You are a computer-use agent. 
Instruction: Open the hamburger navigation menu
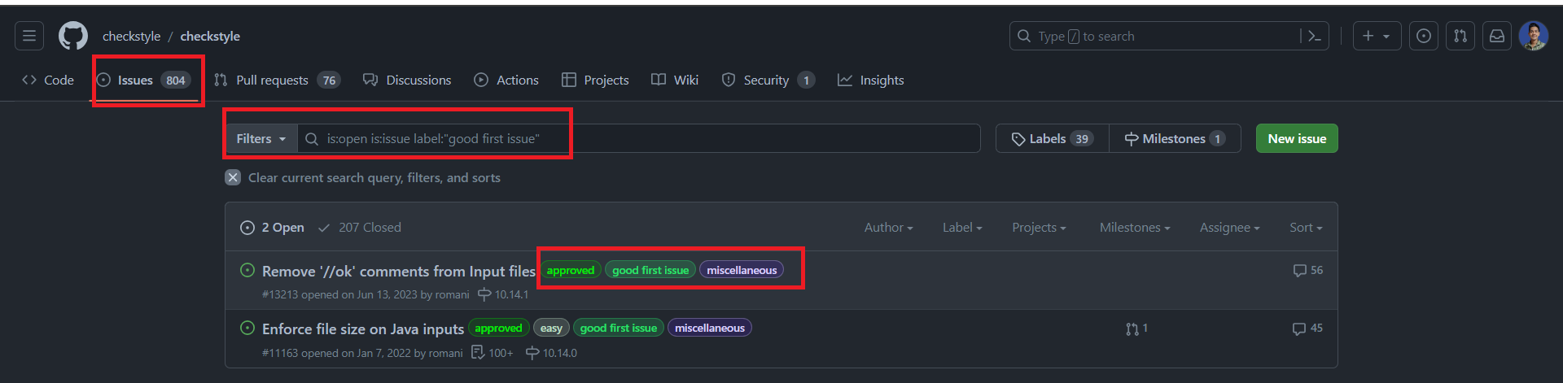click(29, 36)
